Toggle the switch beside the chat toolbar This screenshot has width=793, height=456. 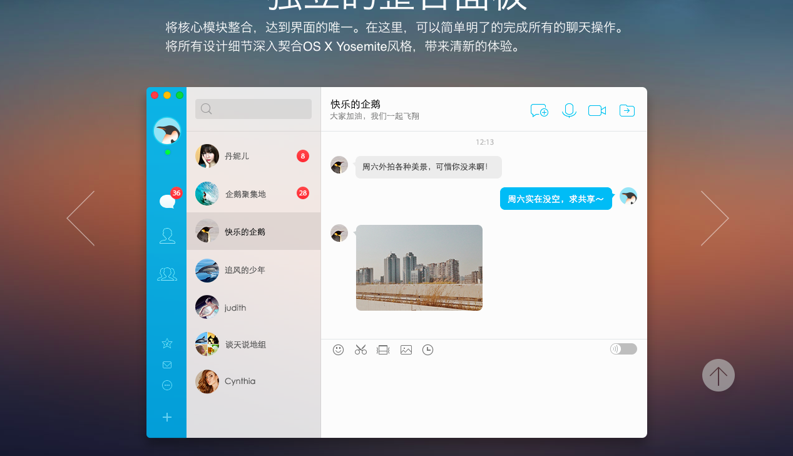tap(623, 348)
